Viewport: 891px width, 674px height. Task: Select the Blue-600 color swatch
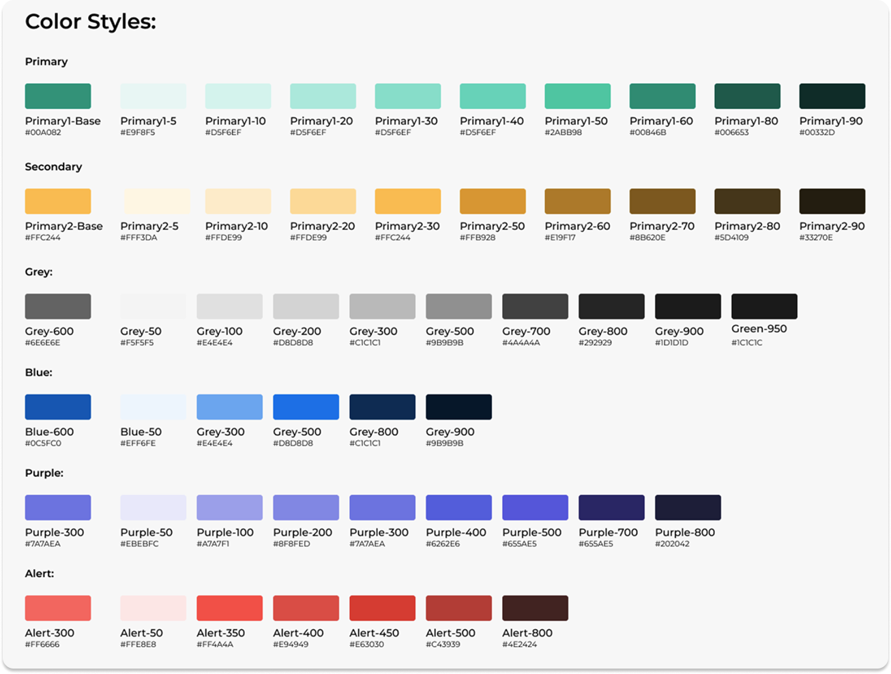pos(58,407)
